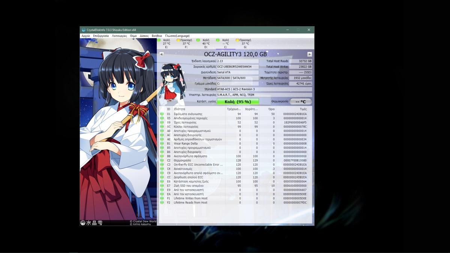Click the status icon of attribute row B1
450x253 pixels.
tap(162, 144)
